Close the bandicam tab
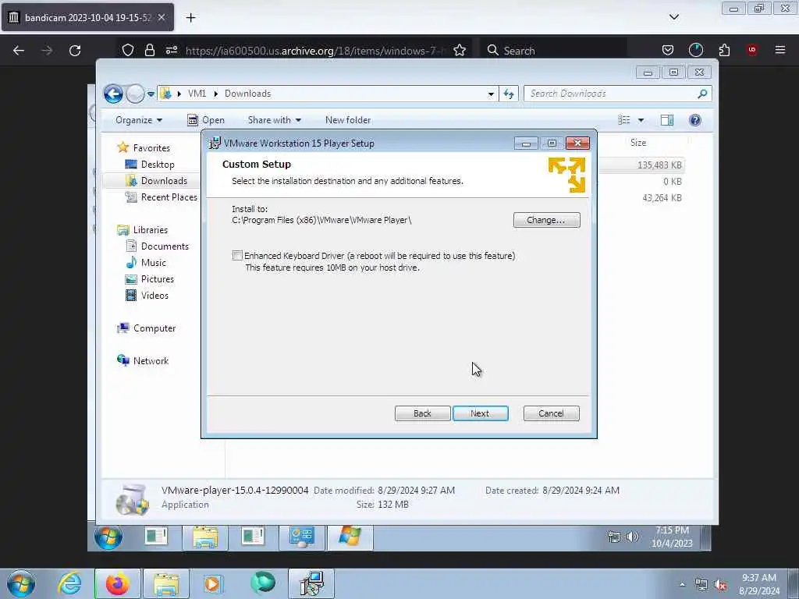Viewport: 799px width, 599px height. coord(162,17)
